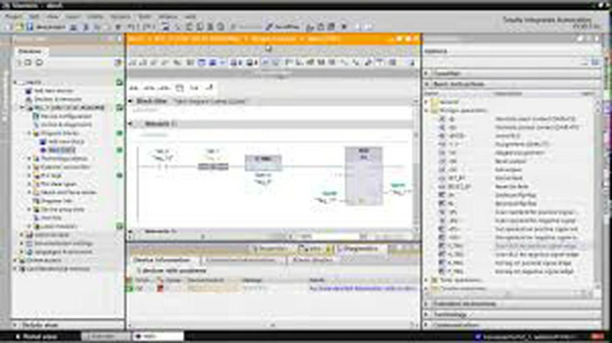Select normally closed contact instruction icon
612x343 pixels.
443,127
